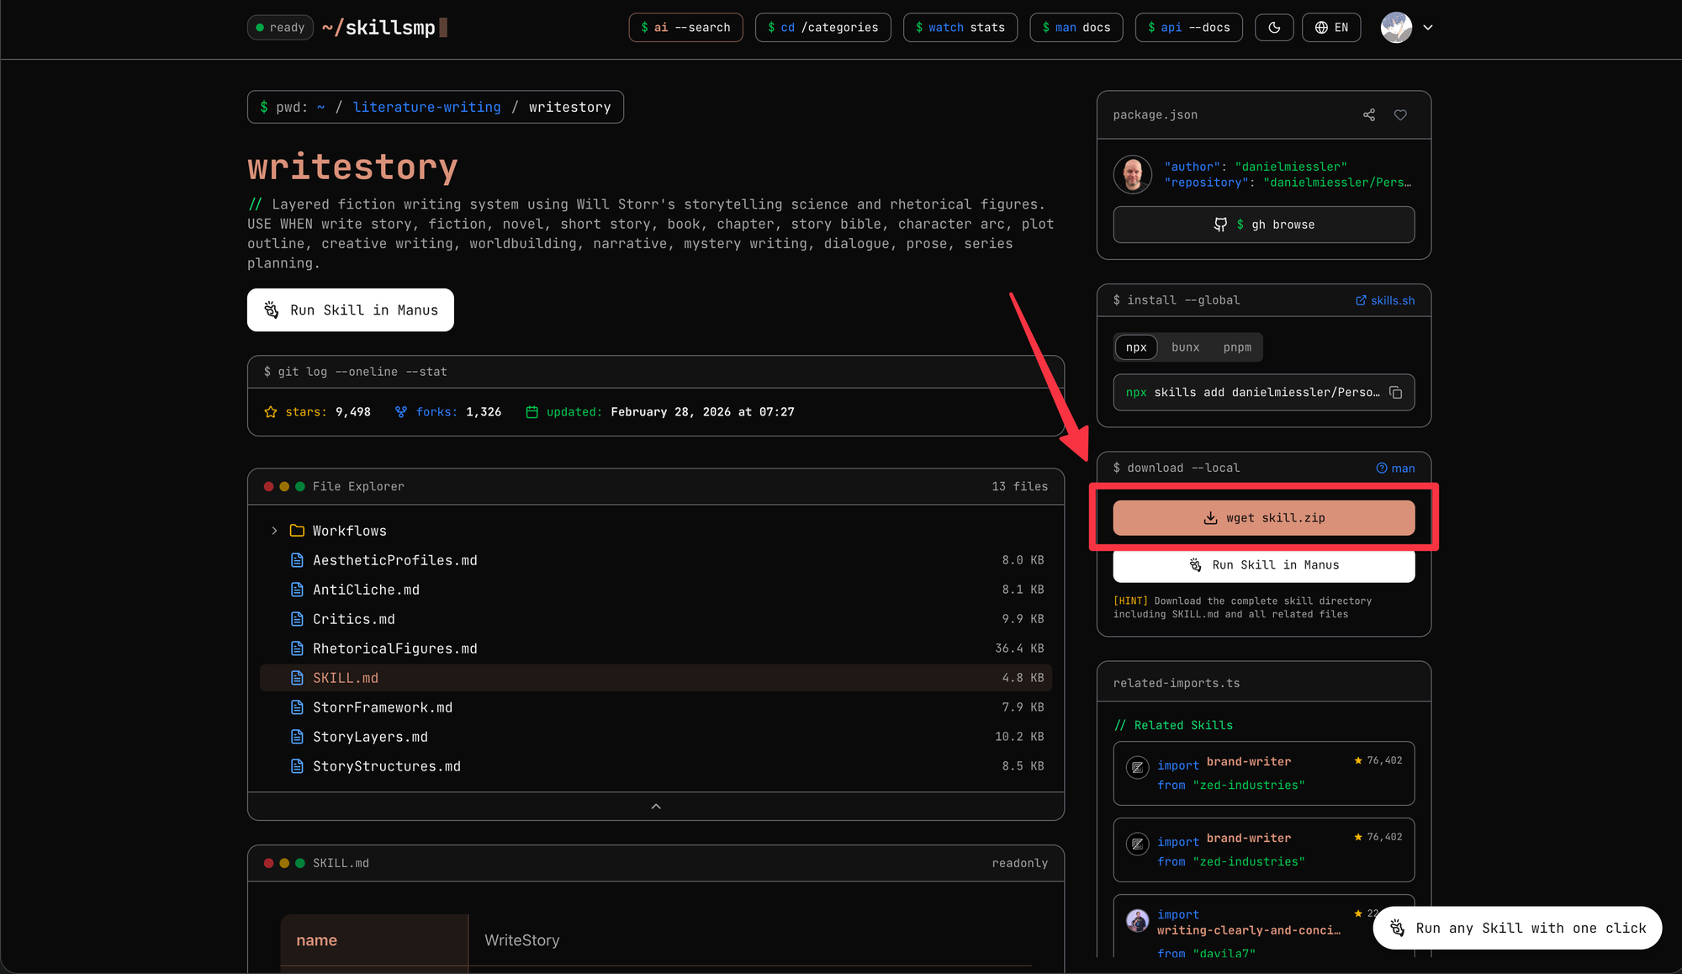Image resolution: width=1682 pixels, height=974 pixels.
Task: Click the heart favorite icon
Action: 1400,115
